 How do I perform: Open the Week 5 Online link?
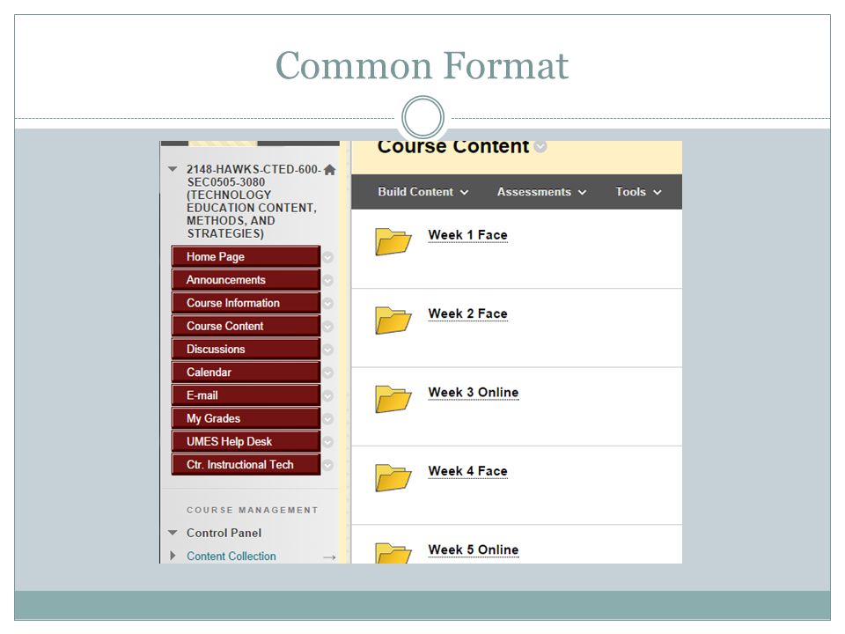(474, 549)
